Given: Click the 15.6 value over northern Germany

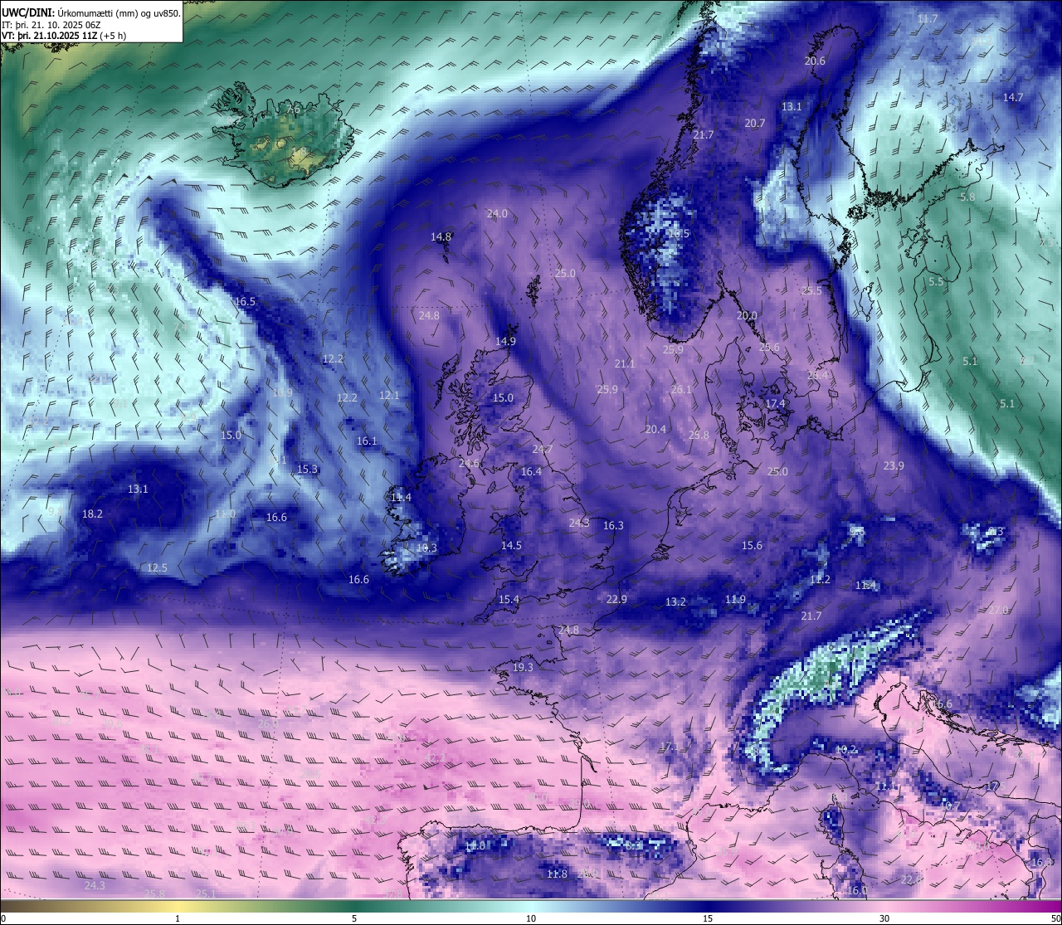Looking at the screenshot, I should (752, 545).
